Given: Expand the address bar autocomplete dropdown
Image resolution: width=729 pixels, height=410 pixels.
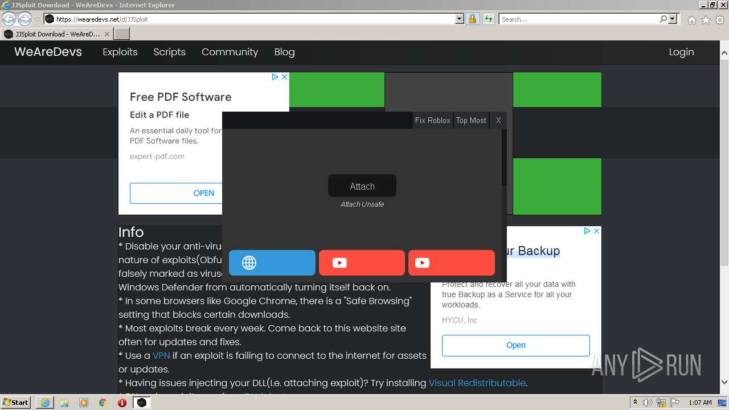Looking at the screenshot, I should click(460, 19).
